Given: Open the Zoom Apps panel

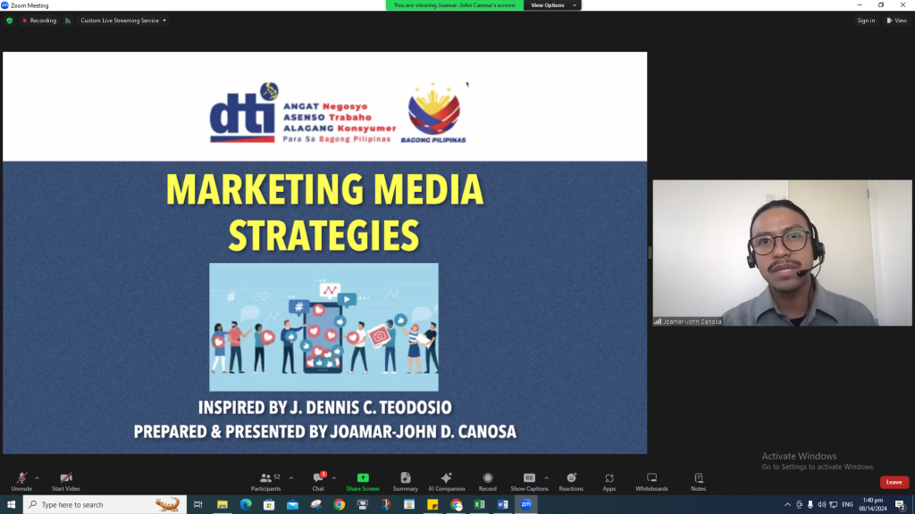Looking at the screenshot, I should 609,482.
